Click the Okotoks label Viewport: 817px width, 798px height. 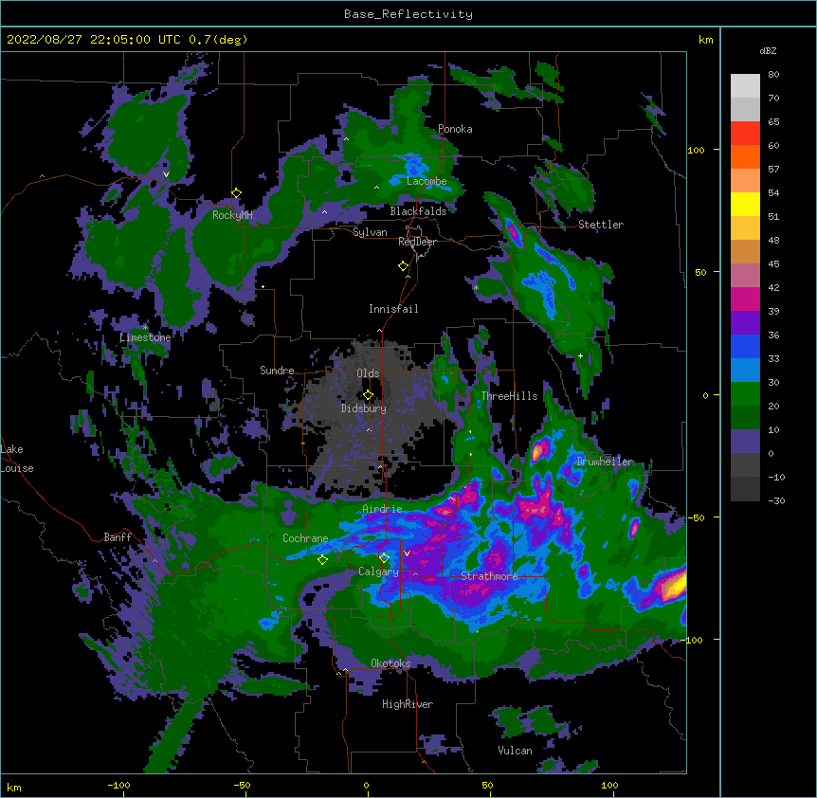(x=390, y=663)
